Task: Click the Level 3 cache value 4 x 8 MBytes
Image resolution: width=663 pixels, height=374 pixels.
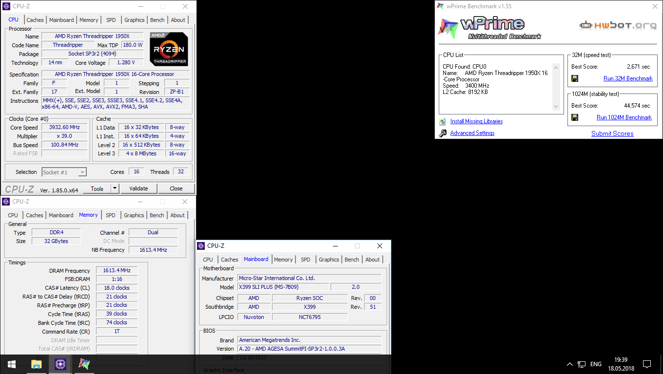Action: (141, 153)
